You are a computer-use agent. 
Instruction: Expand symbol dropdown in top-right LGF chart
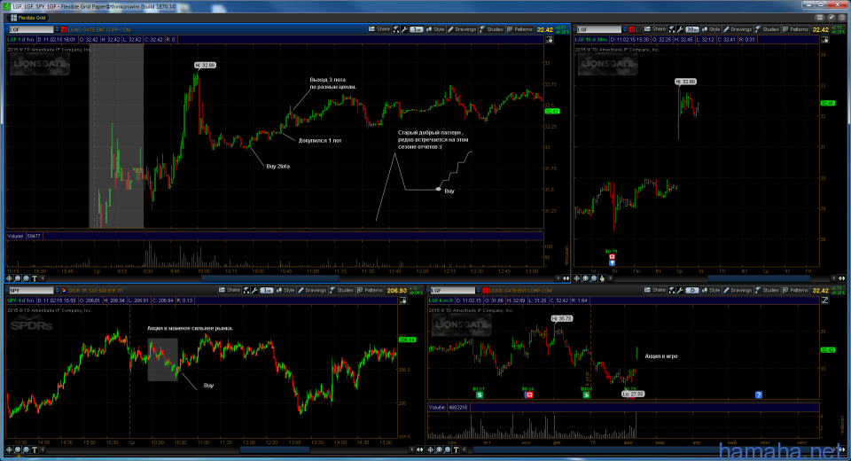(x=625, y=29)
